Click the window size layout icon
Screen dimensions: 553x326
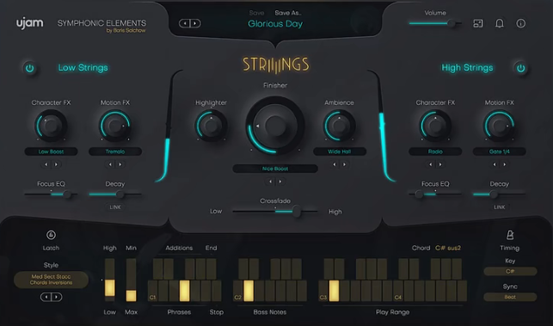[x=478, y=23]
